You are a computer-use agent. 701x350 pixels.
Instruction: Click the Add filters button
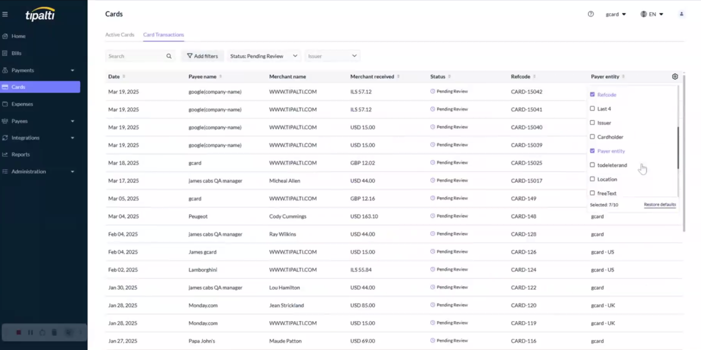202,56
